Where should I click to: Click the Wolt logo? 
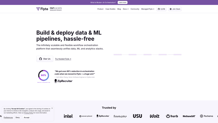tap(155, 116)
